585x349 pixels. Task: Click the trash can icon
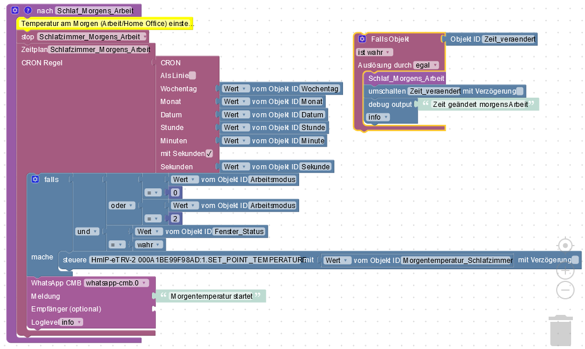560,331
